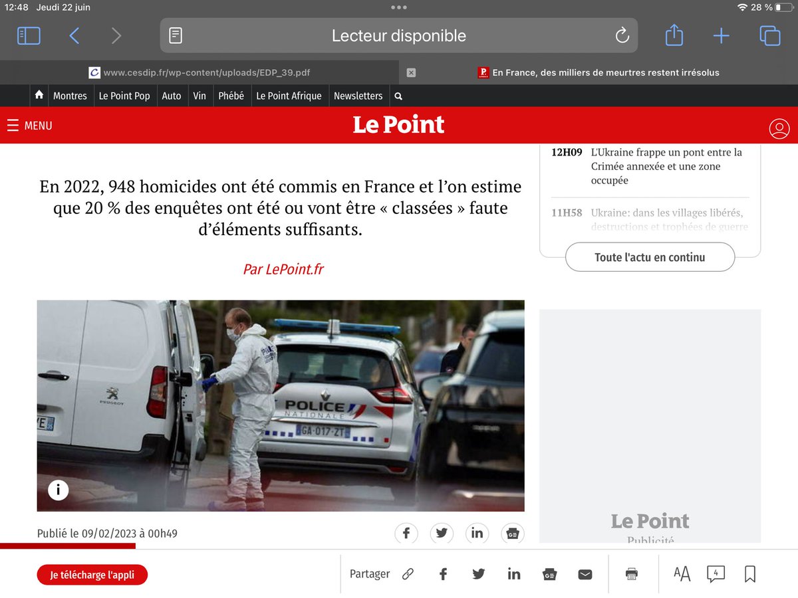Open Vin section

pyautogui.click(x=199, y=96)
